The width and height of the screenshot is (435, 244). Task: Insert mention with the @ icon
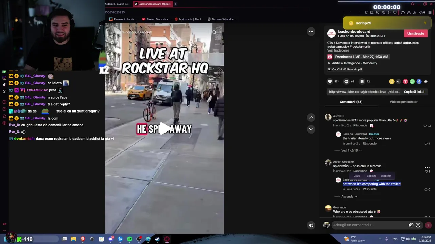pos(411,225)
